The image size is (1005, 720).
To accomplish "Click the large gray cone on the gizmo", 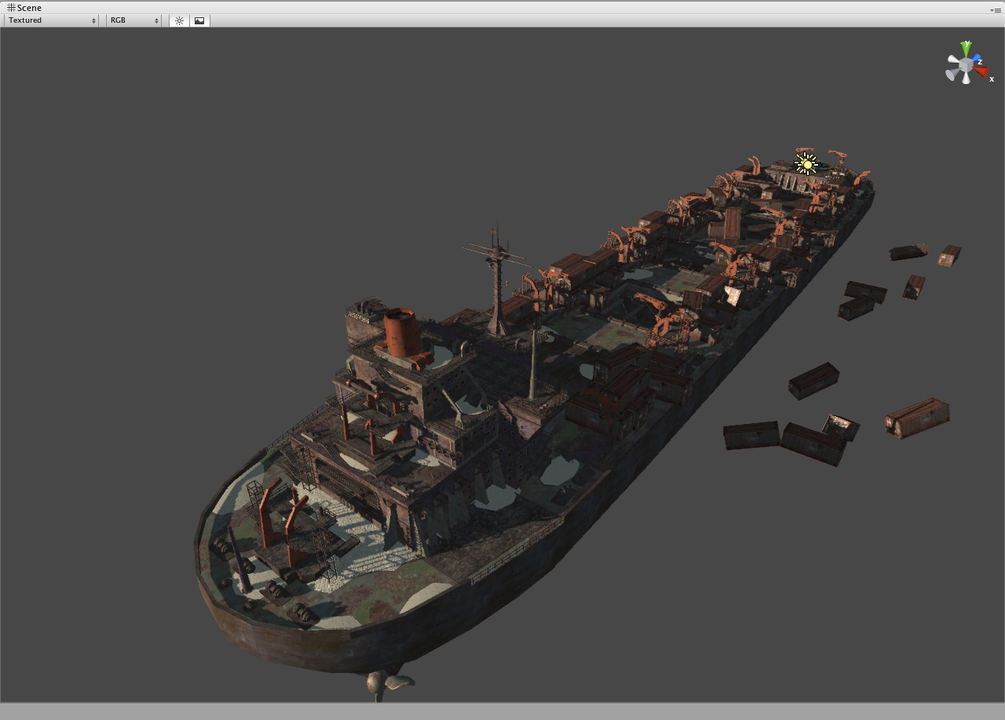I will (952, 75).
